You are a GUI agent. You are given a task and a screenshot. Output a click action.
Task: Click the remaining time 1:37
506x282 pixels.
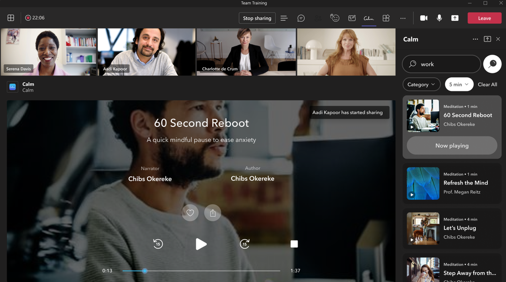click(x=295, y=271)
